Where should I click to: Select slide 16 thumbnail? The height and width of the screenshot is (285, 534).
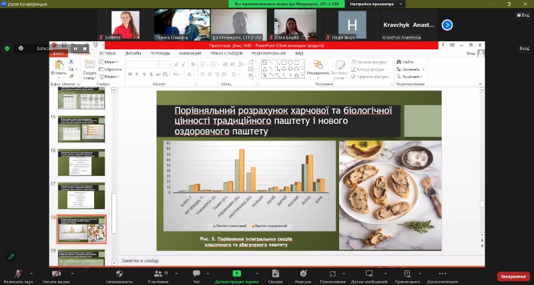pyautogui.click(x=81, y=162)
